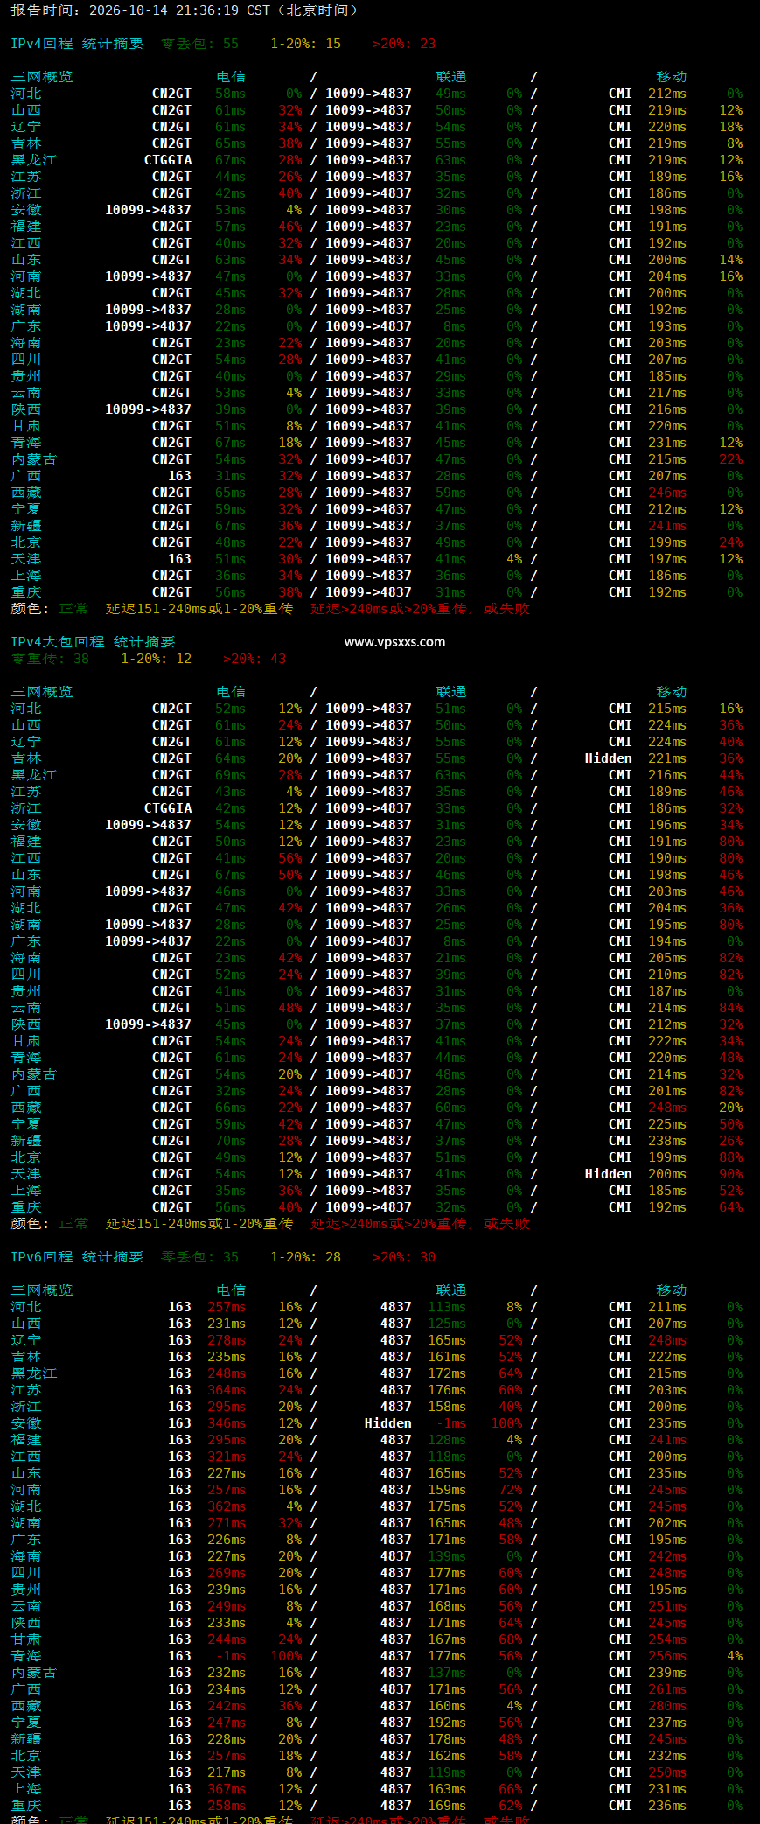Click 'CTGGIA' in 浙江 row of IPv4大包回程
Image resolution: width=760 pixels, height=1824 pixels.
tap(168, 808)
